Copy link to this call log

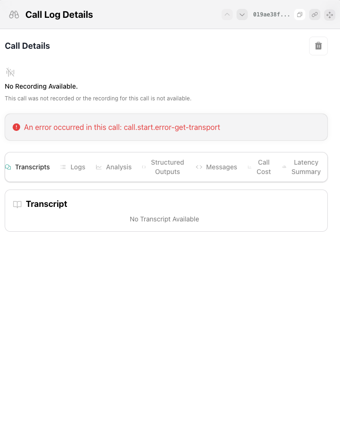coord(315,15)
